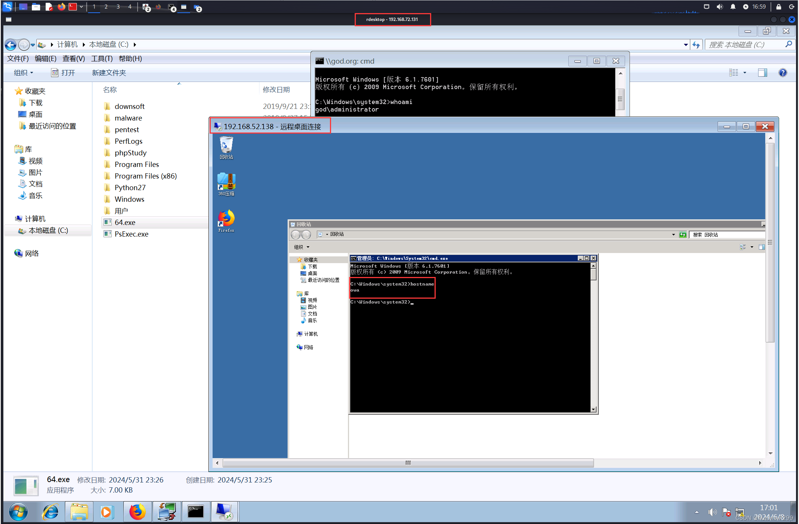The height and width of the screenshot is (524, 799).
Task: Open Firefox shortcut on remote desktop
Action: coord(226,221)
